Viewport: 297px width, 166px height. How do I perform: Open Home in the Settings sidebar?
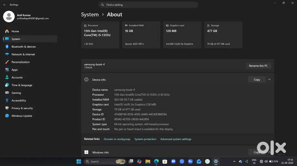(x=30, y=31)
